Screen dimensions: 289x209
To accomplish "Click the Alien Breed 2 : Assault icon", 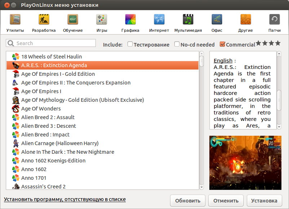I will pos(15,117).
